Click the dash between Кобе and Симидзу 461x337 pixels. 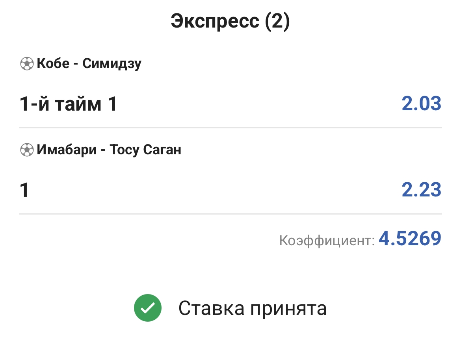point(76,64)
